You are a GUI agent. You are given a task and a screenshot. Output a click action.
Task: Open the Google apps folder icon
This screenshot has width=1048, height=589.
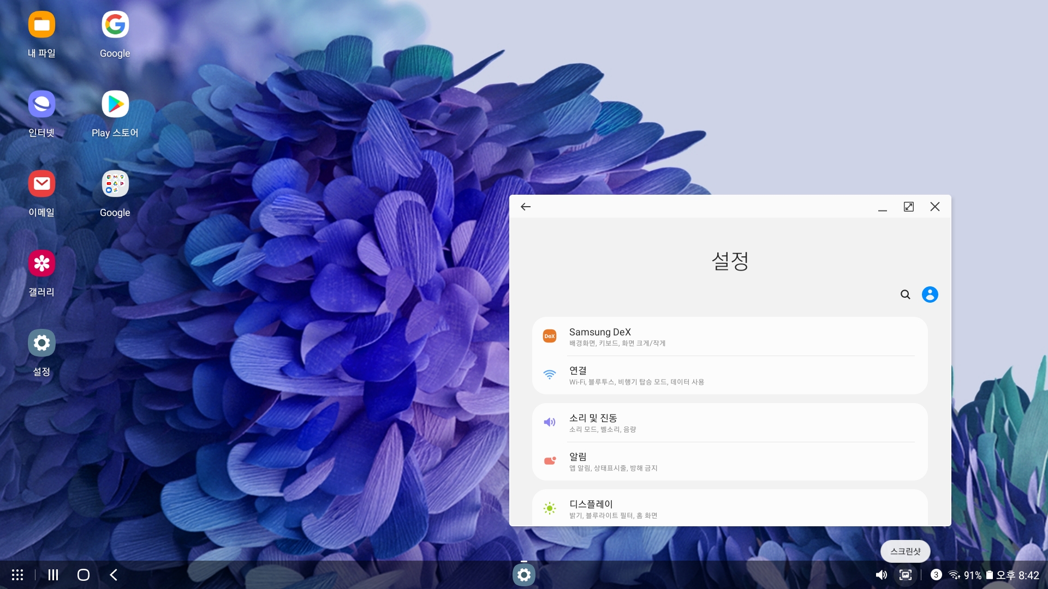[115, 184]
